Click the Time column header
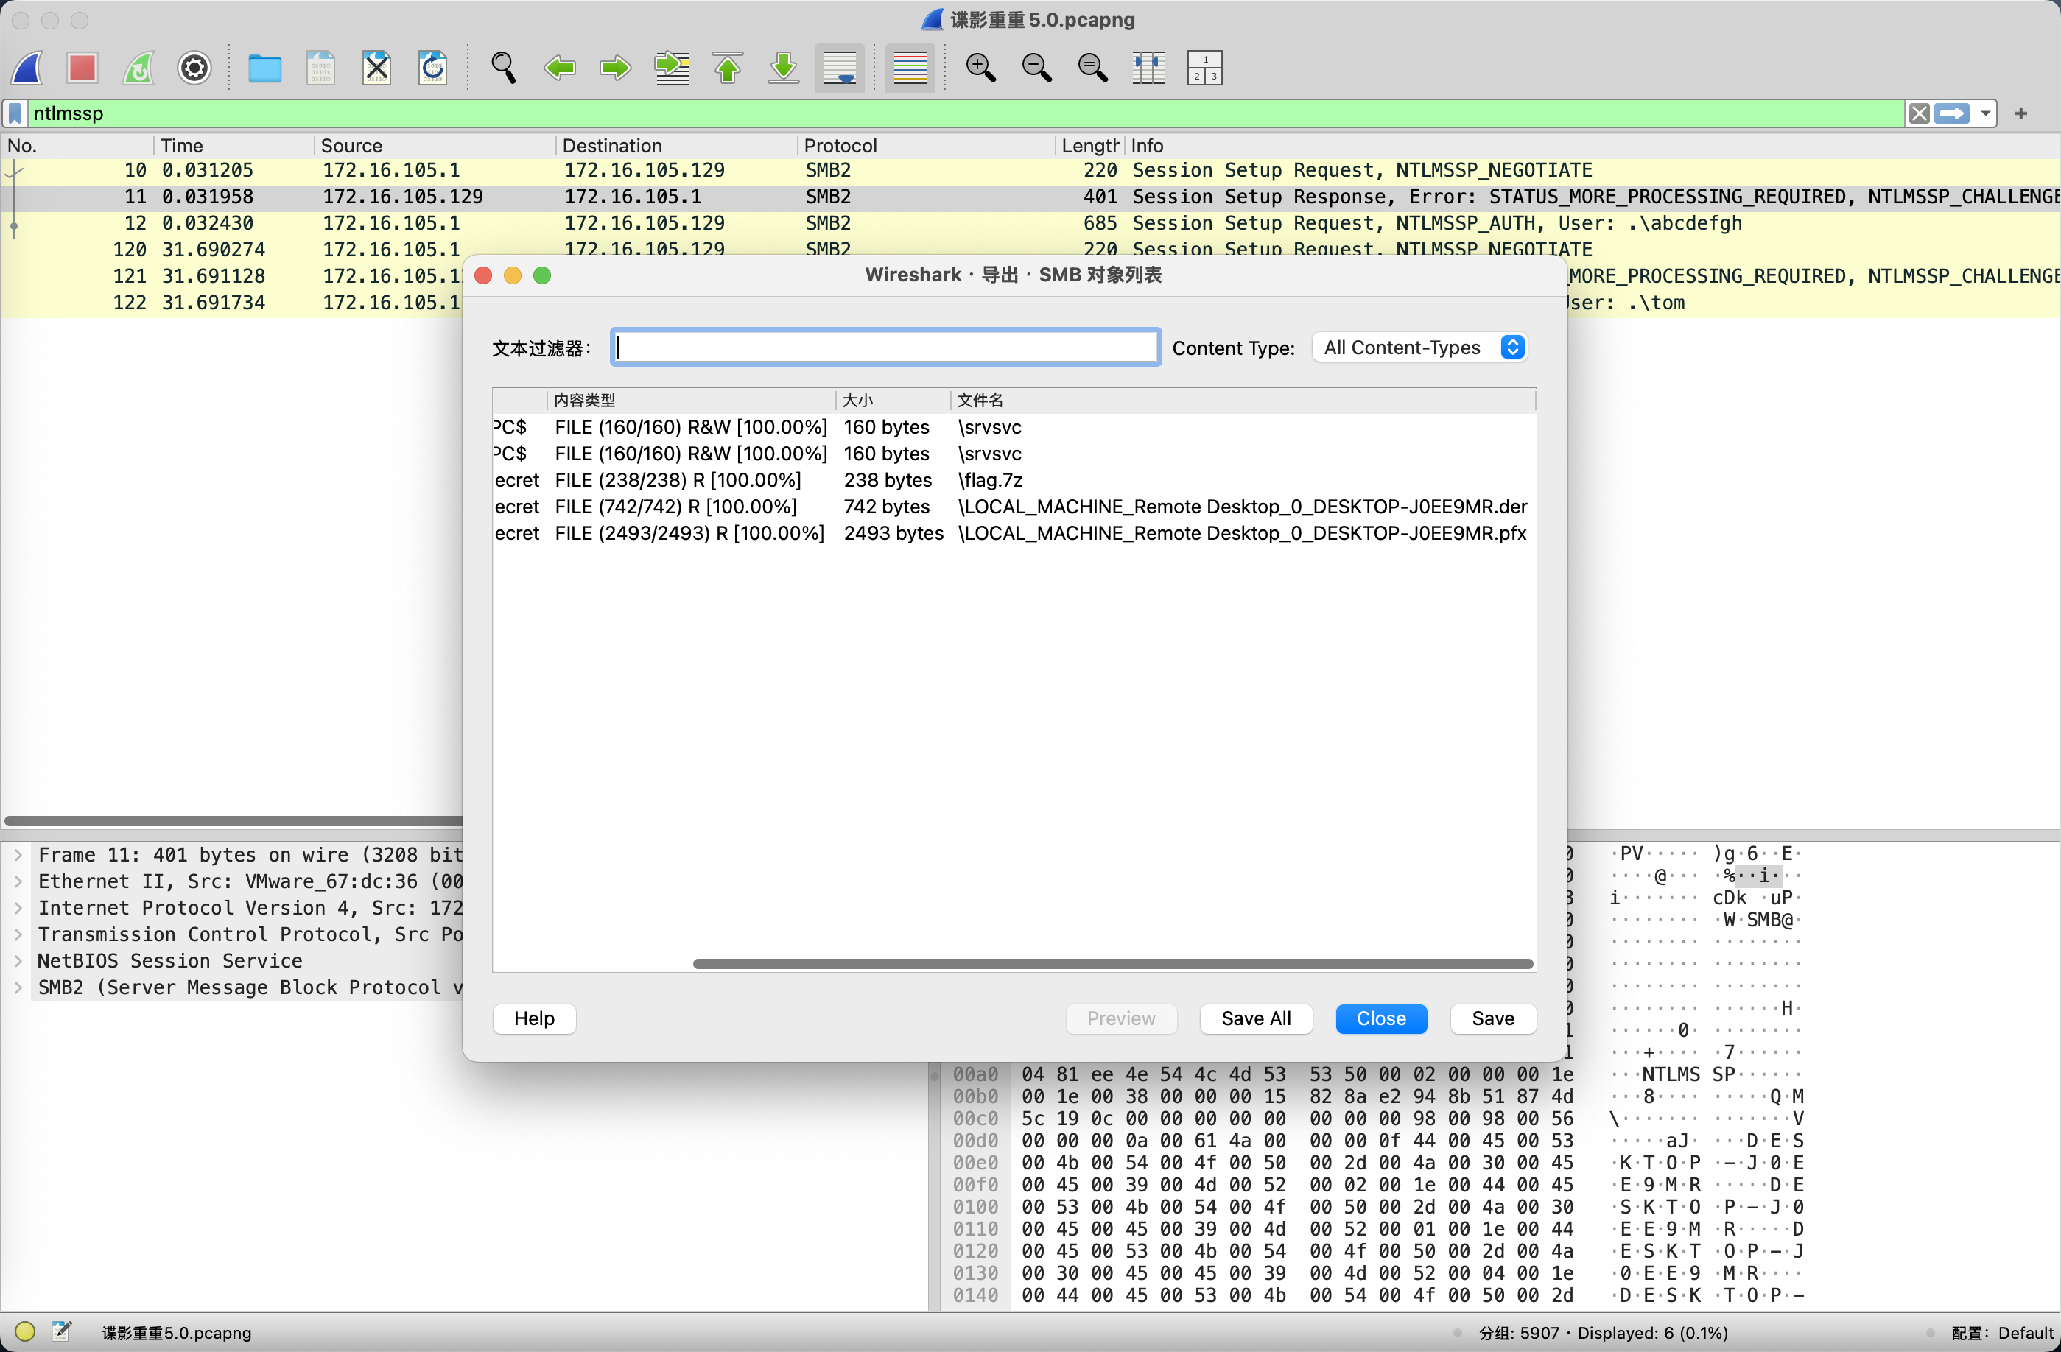The width and height of the screenshot is (2061, 1352). 234,145
